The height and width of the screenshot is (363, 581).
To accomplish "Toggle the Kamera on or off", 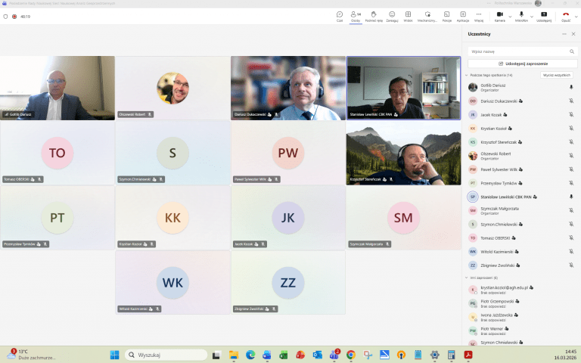I will click(499, 17).
